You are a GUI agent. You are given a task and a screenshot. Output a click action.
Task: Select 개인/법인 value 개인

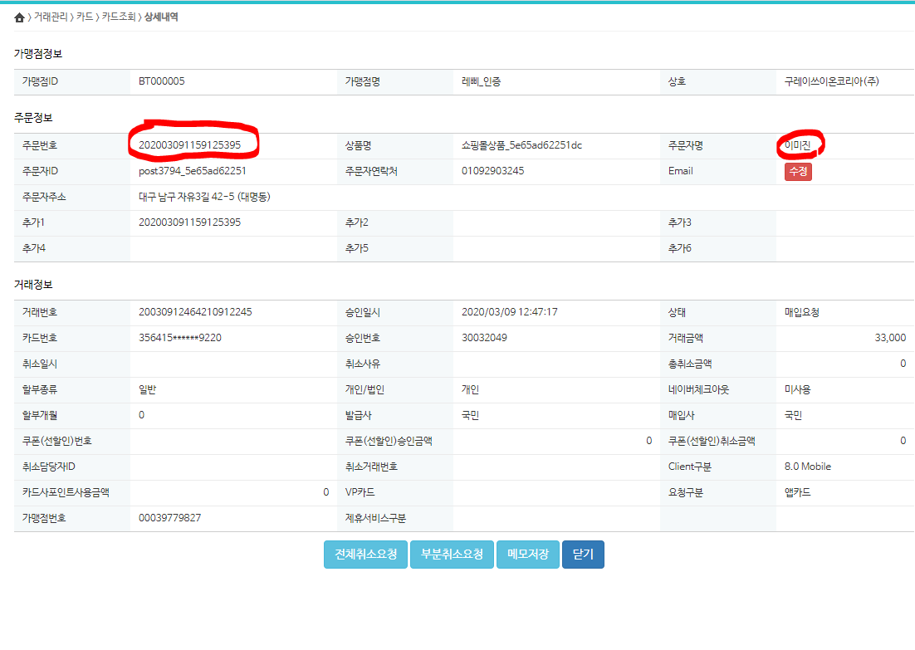(x=470, y=389)
